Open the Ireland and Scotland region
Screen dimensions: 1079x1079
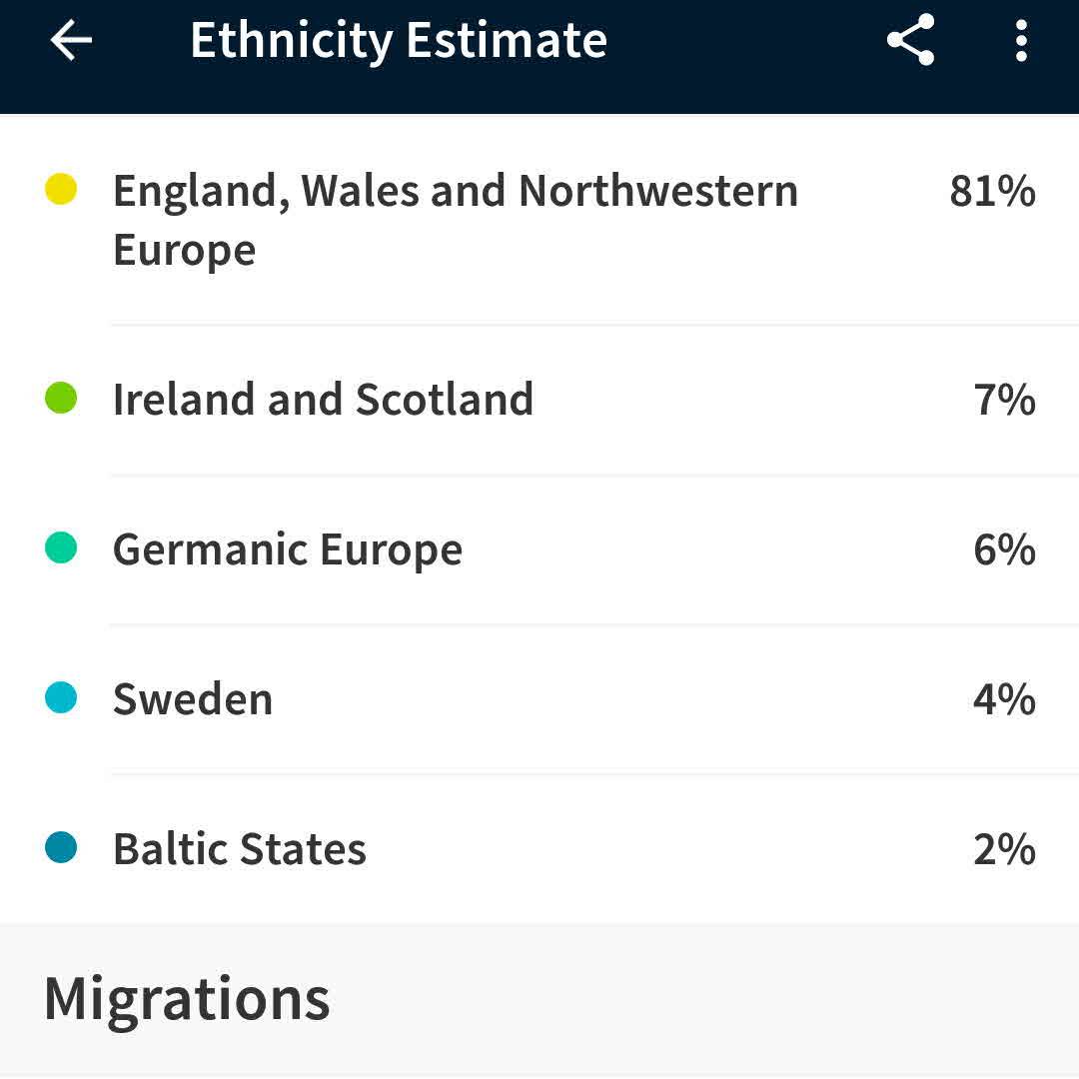click(x=323, y=400)
